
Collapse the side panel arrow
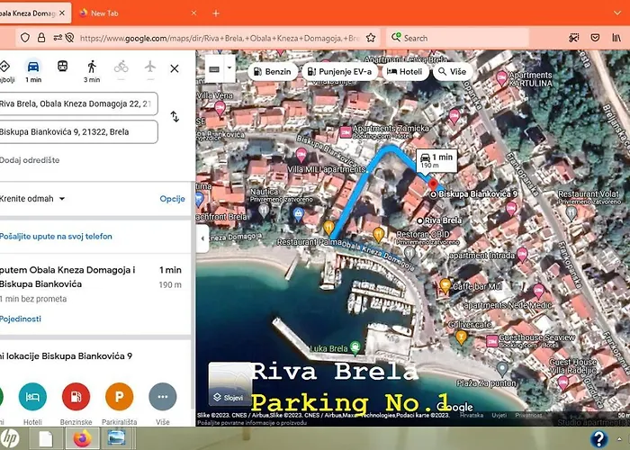[202, 238]
